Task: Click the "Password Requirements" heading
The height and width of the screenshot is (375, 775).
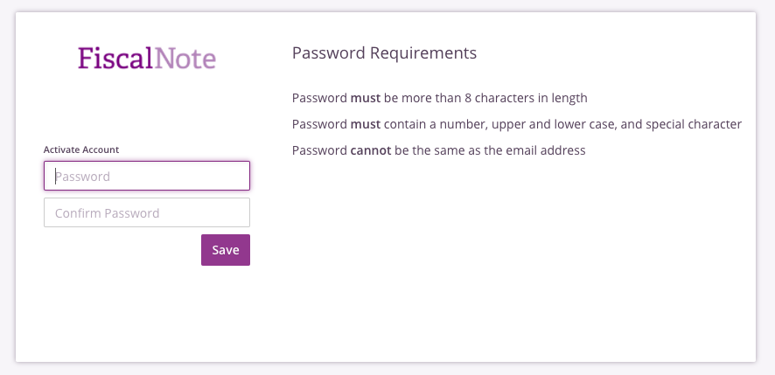Action: (x=384, y=52)
